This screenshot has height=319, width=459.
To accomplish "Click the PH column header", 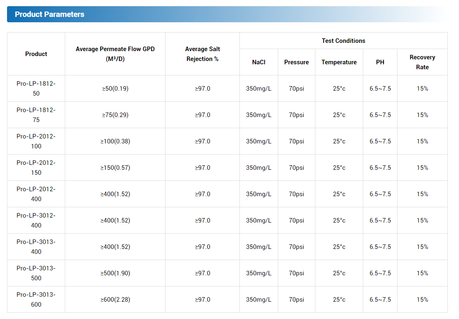I will click(x=380, y=62).
